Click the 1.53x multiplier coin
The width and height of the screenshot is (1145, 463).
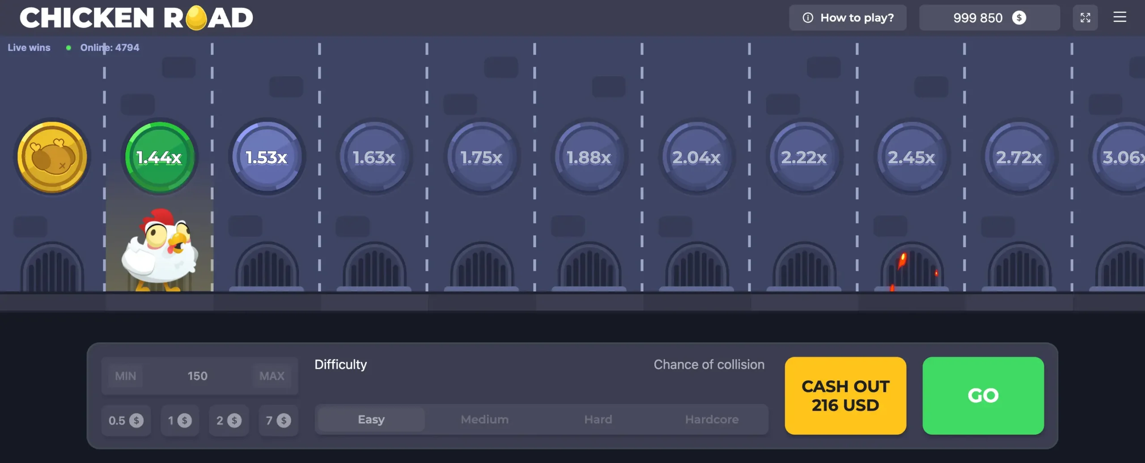pyautogui.click(x=267, y=157)
